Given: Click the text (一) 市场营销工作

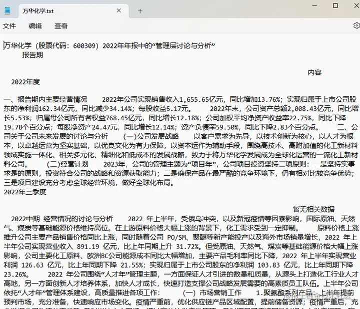Looking at the screenshot, I should click(212, 293).
